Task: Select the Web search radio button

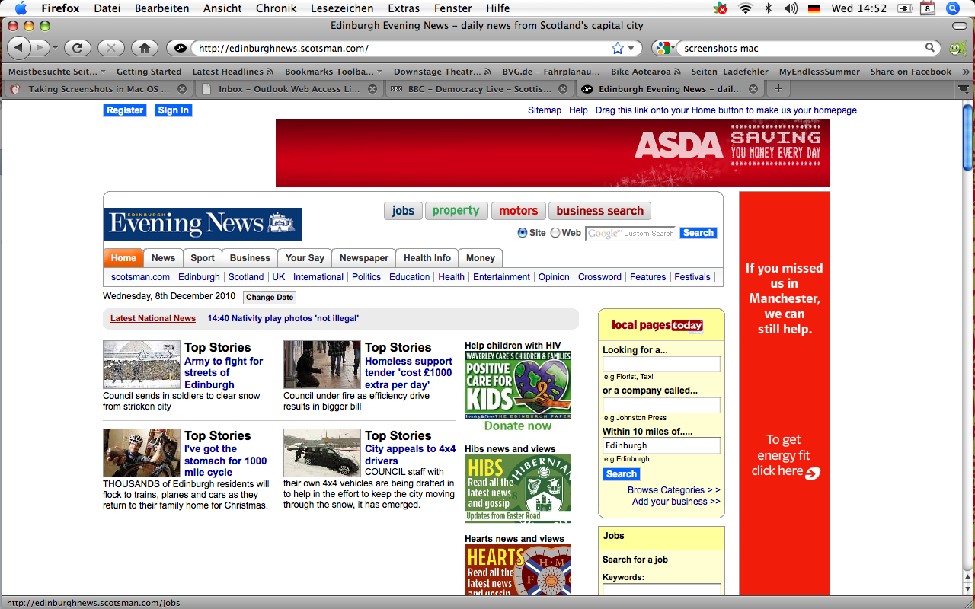Action: coord(555,233)
